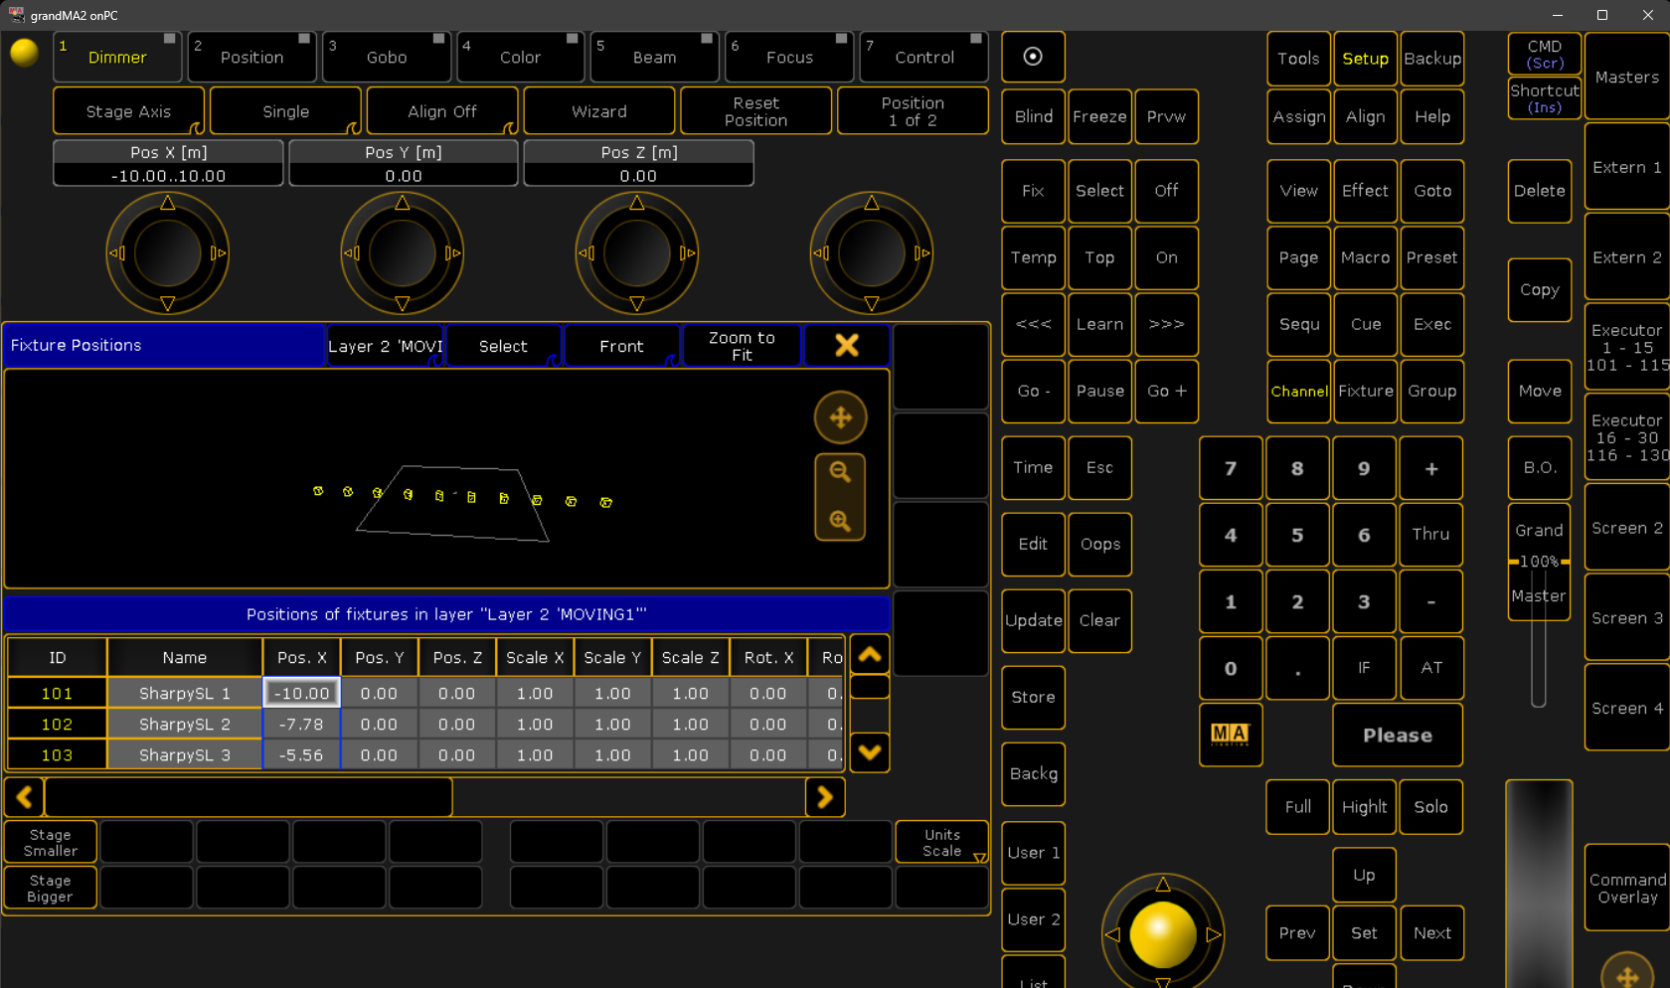Click the Stage Smaller button

tap(51, 842)
